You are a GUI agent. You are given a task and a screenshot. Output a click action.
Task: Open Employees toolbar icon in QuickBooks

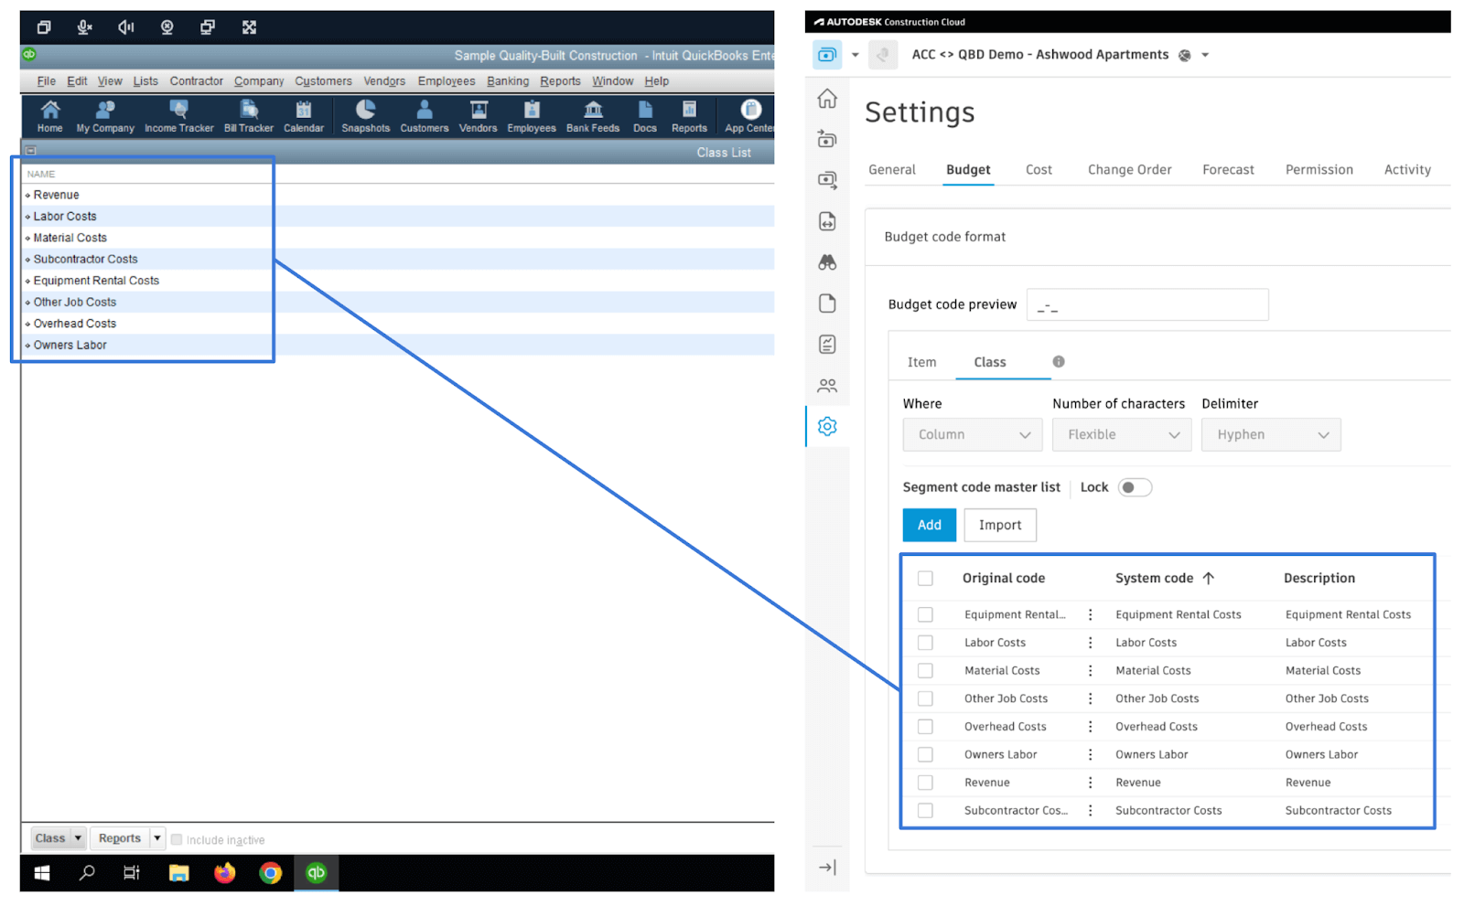click(531, 116)
